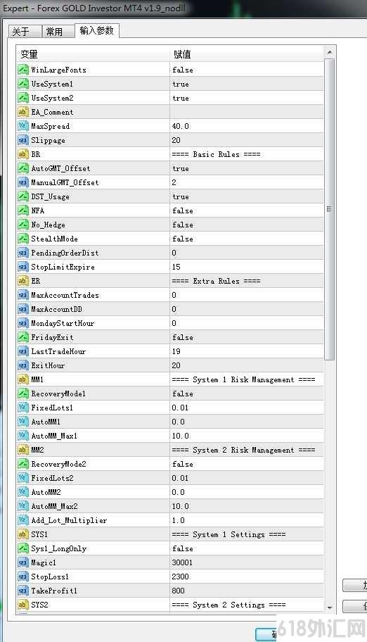Click the vertical scrollbar thumb
Image resolution: width=367 pixels, height=642 pixels.
(x=329, y=210)
